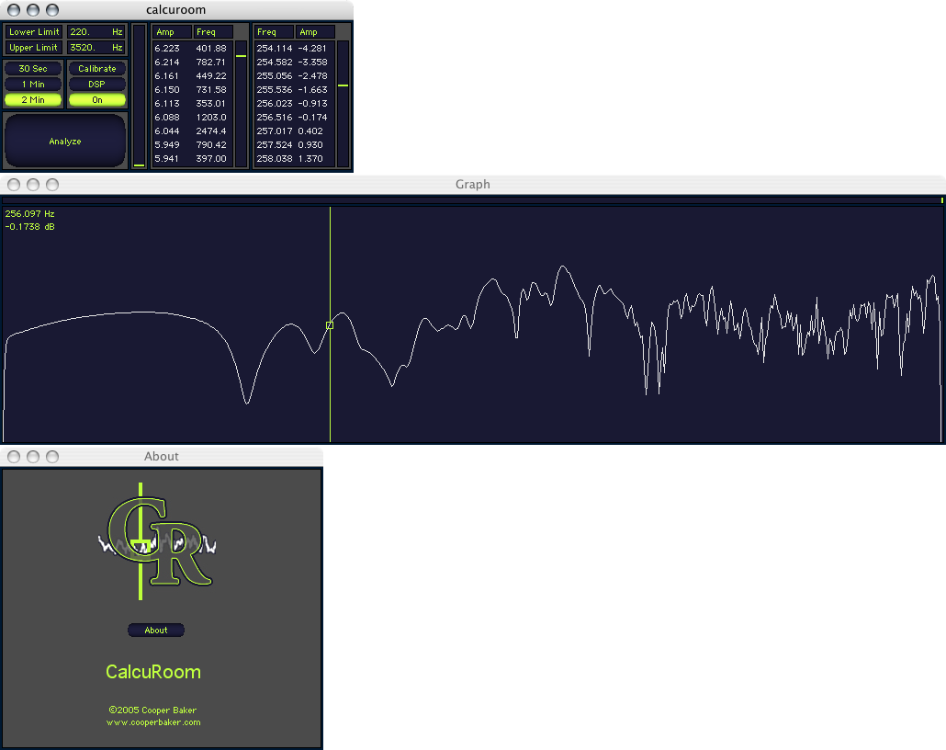The image size is (946, 750).
Task: Minimize the Graph window
Action: [x=33, y=184]
